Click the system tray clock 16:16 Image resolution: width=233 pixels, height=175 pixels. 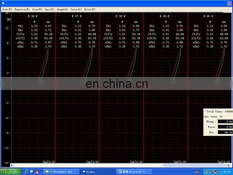226,172
